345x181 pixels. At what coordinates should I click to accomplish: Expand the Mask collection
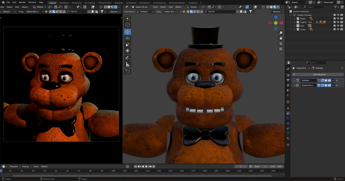pyautogui.click(x=294, y=19)
